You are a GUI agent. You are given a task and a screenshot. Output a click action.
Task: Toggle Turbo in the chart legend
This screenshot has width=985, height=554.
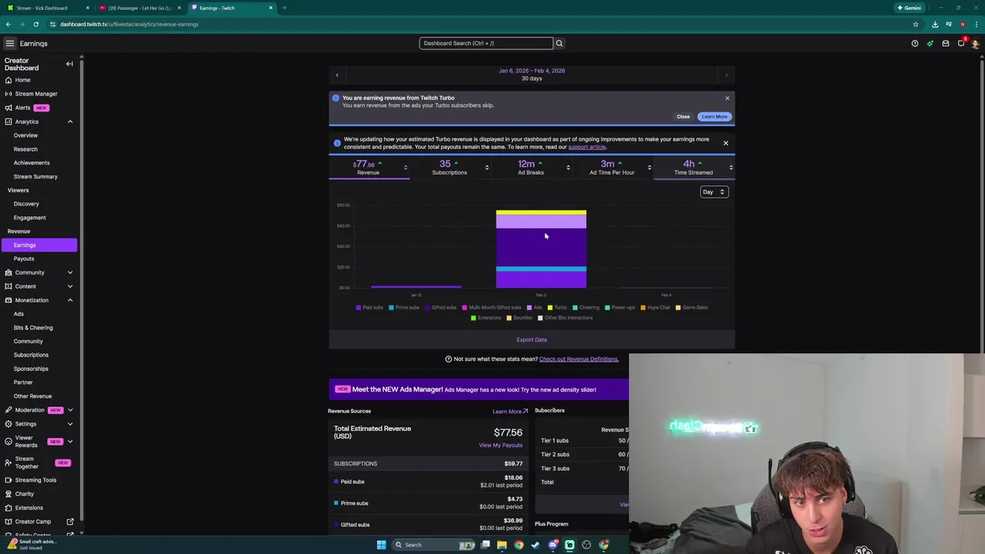(x=557, y=307)
